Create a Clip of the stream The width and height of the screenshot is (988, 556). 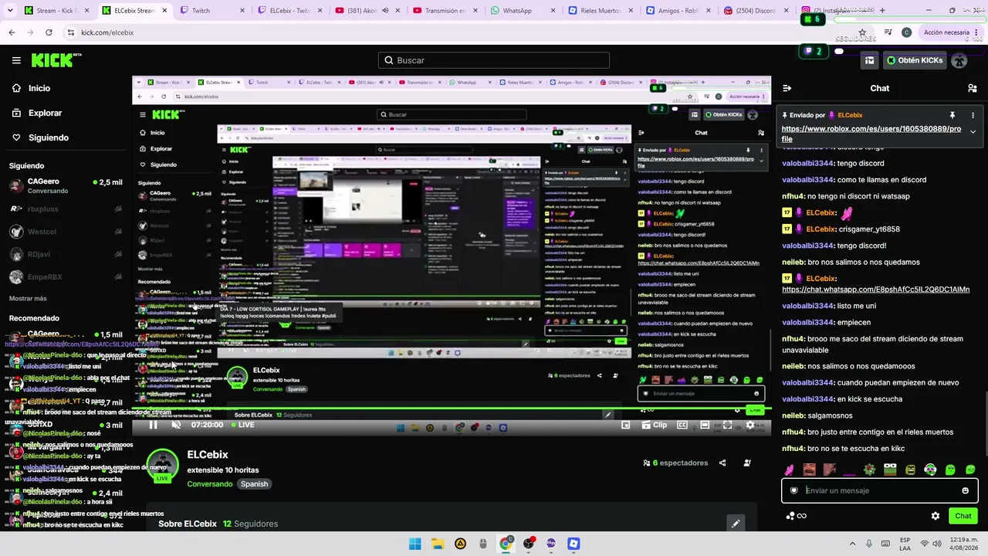(x=655, y=425)
